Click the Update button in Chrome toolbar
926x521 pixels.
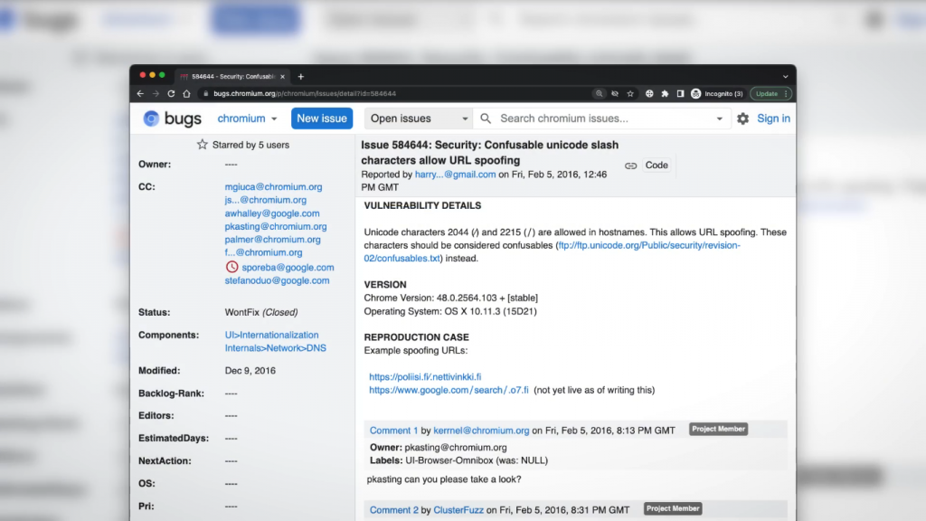coord(770,94)
